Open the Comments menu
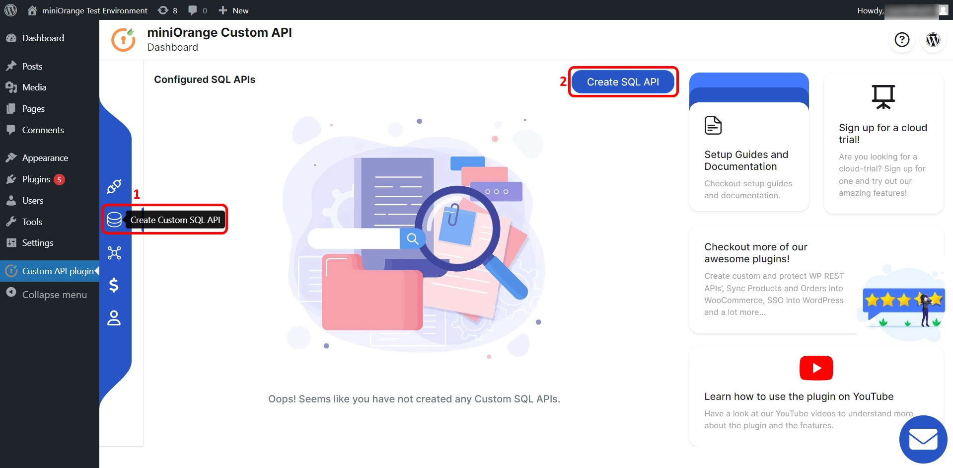953x468 pixels. pos(50,130)
